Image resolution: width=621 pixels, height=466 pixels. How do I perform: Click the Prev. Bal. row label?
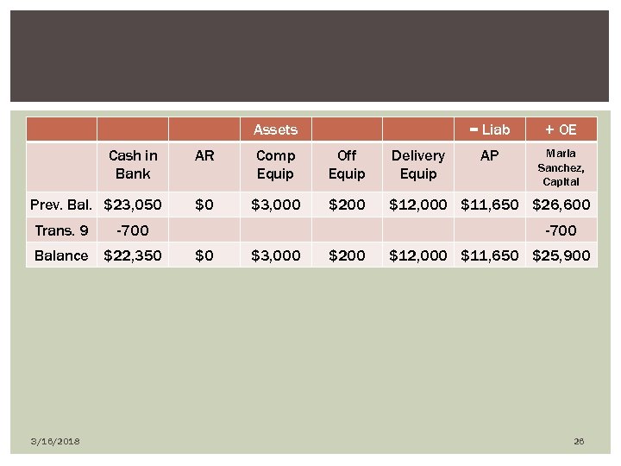tap(64, 205)
